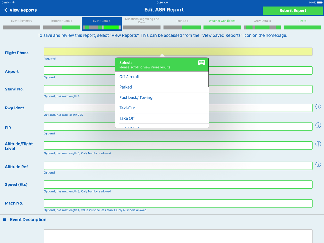This screenshot has width=324, height=243.
Task: Open info icon next to Altitude/Flight Level
Action: [318, 144]
